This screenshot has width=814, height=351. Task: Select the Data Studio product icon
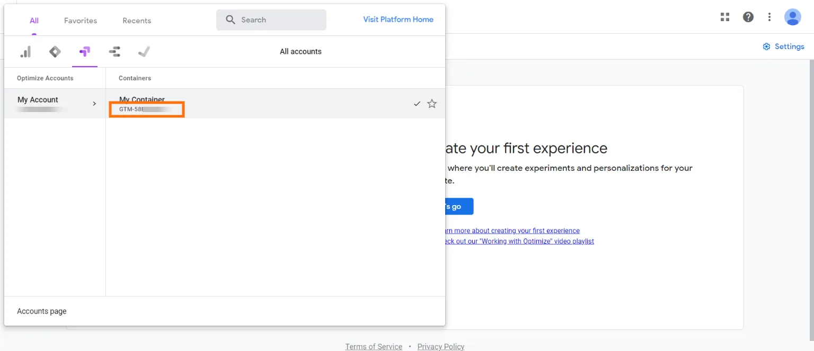tap(114, 51)
